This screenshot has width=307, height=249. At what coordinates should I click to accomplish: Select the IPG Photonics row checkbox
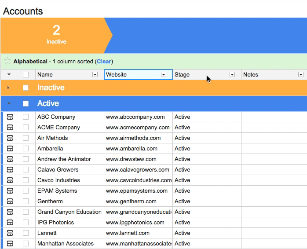[x=26, y=223]
